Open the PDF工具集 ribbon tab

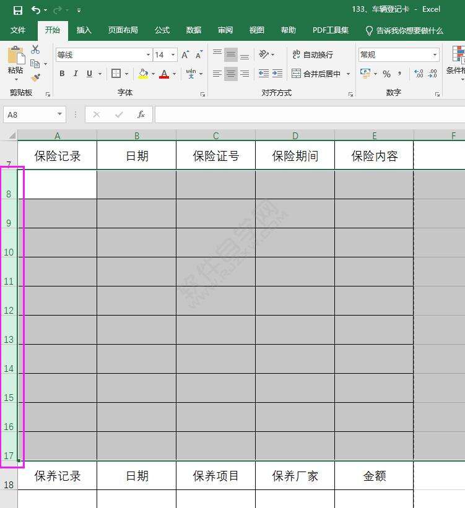coord(331,30)
